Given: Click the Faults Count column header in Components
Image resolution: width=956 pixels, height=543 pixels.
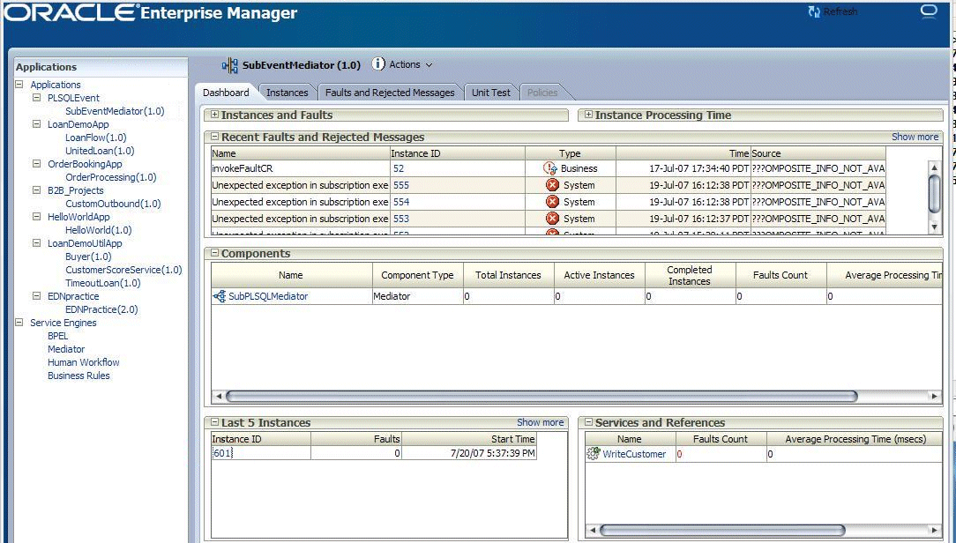Looking at the screenshot, I should click(780, 275).
